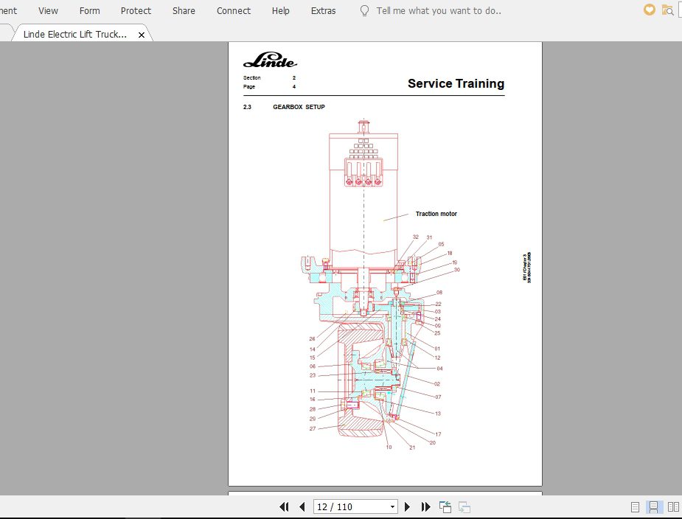Viewport: 682px width, 519px height.
Task: Switch to single page view
Action: pos(635,507)
